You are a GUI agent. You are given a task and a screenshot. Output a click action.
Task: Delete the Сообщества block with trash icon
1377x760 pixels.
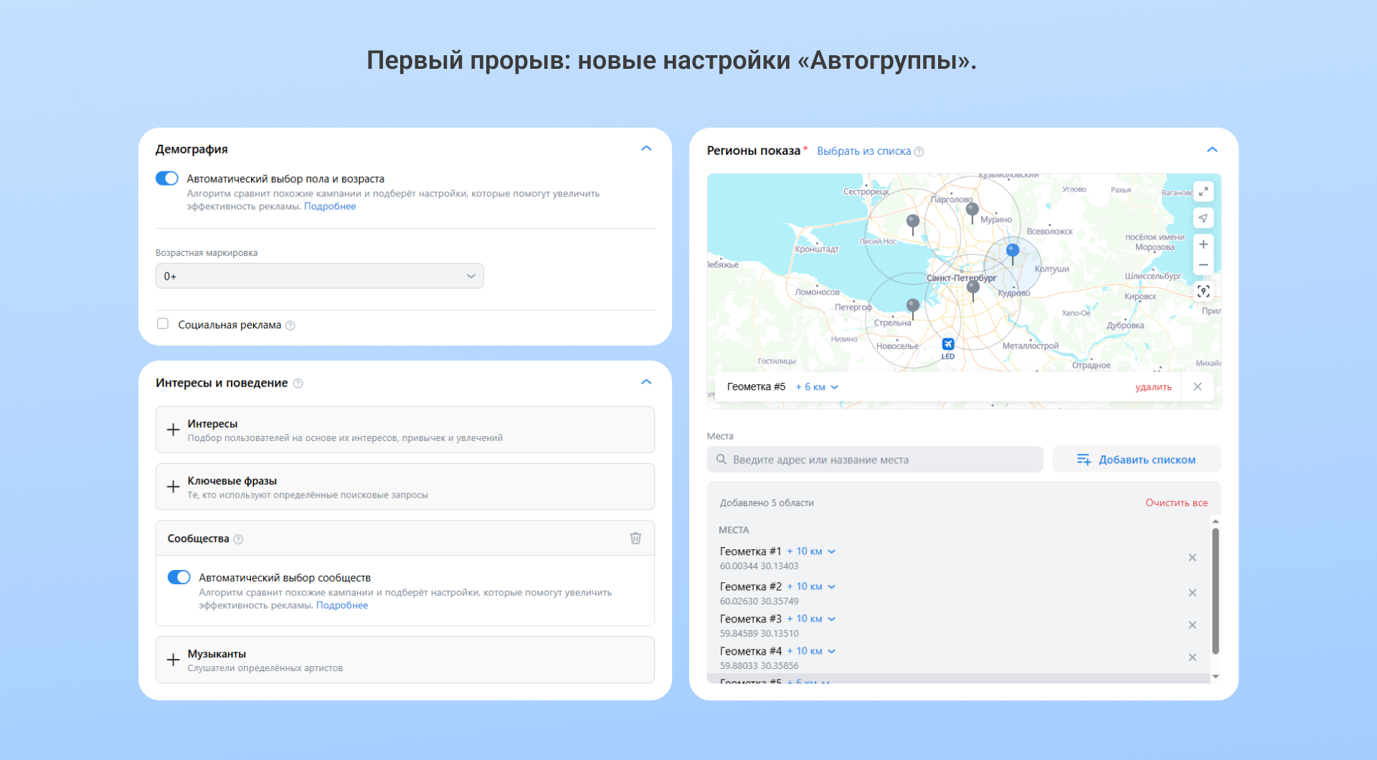pos(635,538)
